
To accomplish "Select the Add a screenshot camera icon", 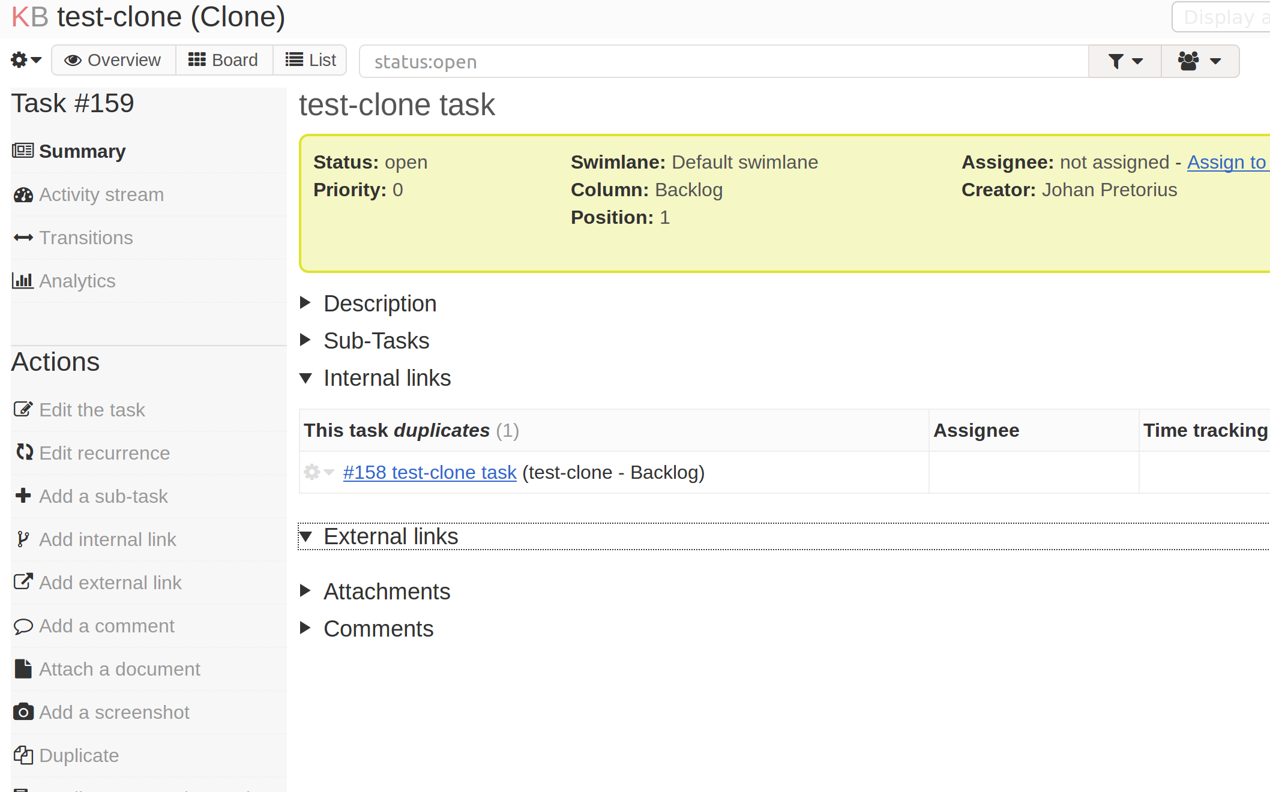I will pyautogui.click(x=23, y=712).
